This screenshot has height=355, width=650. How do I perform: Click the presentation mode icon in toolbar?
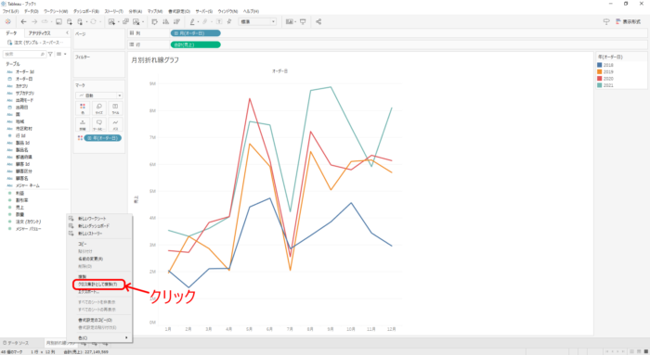(303, 21)
